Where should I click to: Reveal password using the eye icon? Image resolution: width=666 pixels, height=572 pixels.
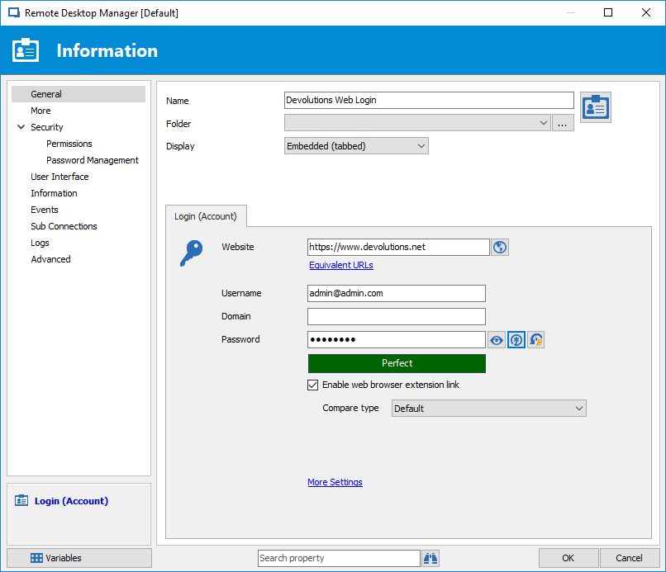click(496, 340)
